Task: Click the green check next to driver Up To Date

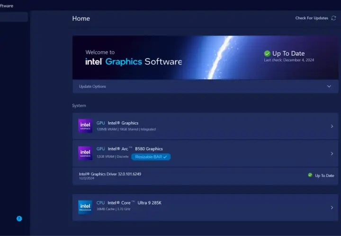Action: [x=310, y=175]
